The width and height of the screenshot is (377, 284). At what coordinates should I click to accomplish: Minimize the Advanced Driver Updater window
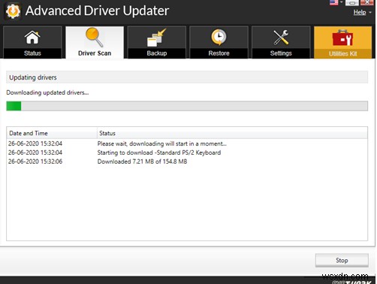click(x=351, y=2)
